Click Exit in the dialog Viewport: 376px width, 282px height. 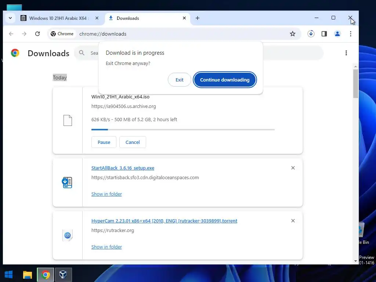[179, 80]
